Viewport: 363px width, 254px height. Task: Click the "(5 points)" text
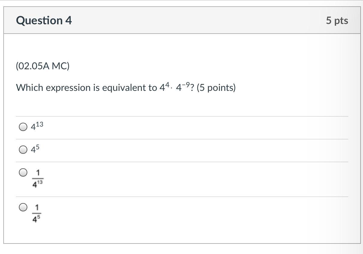click(216, 88)
